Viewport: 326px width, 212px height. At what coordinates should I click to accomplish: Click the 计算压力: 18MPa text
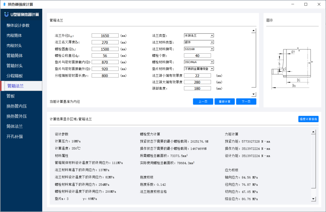coord(68,141)
